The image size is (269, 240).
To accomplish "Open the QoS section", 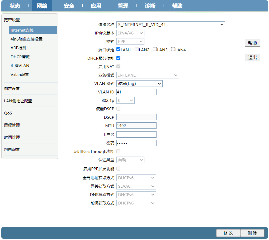I will tap(8, 113).
